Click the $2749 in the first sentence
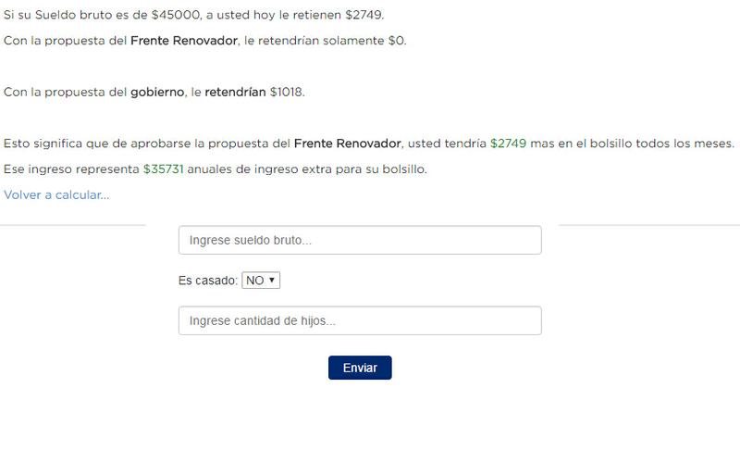 (363, 16)
